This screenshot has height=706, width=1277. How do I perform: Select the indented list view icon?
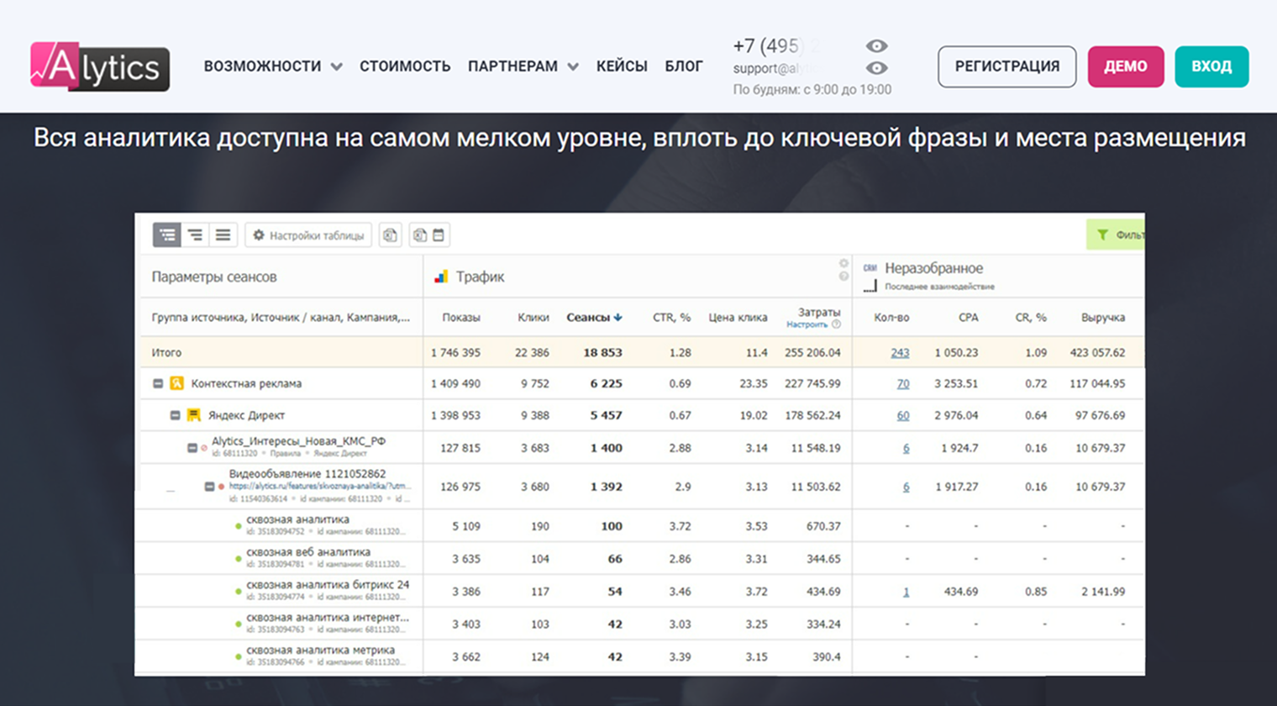(195, 235)
